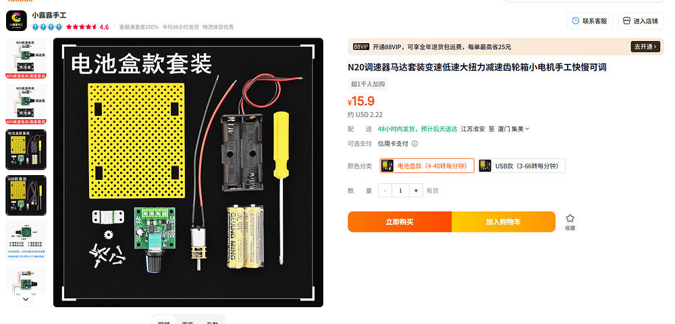Click the 立即购买 button
Image resolution: width=675 pixels, height=324 pixels.
click(x=400, y=222)
